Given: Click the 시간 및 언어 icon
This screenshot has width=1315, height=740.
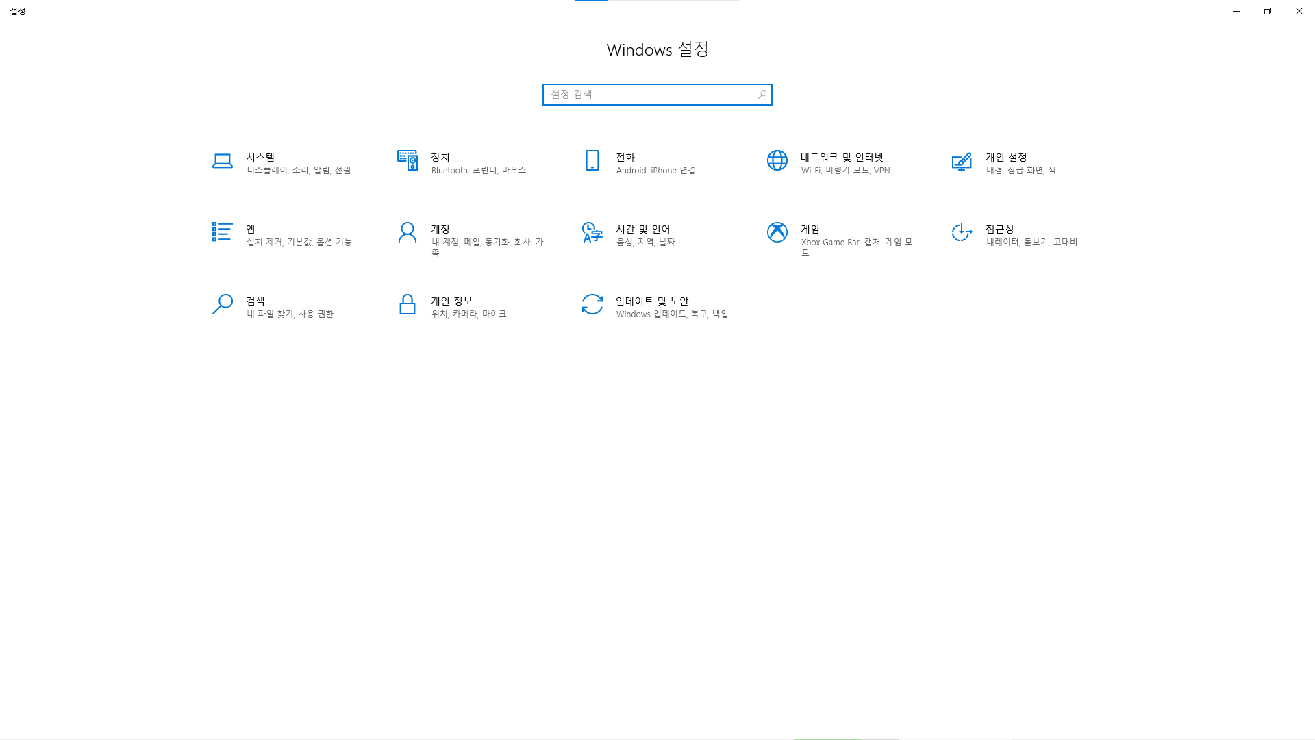Looking at the screenshot, I should click(x=592, y=232).
